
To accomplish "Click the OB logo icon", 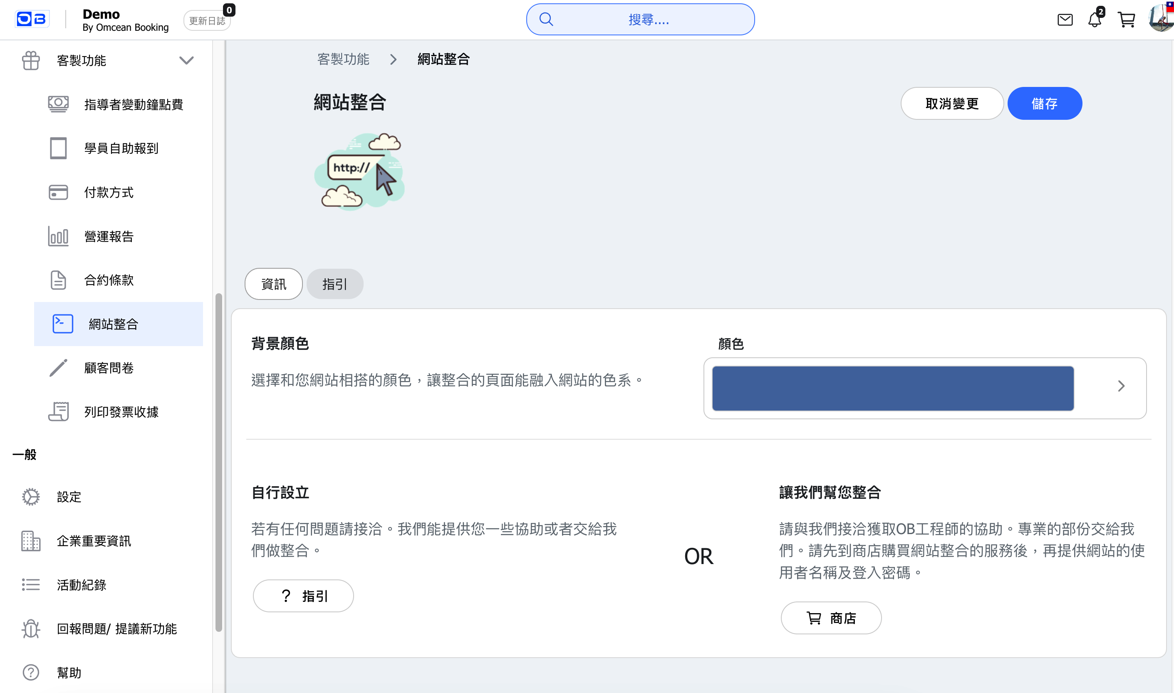I will [31, 19].
